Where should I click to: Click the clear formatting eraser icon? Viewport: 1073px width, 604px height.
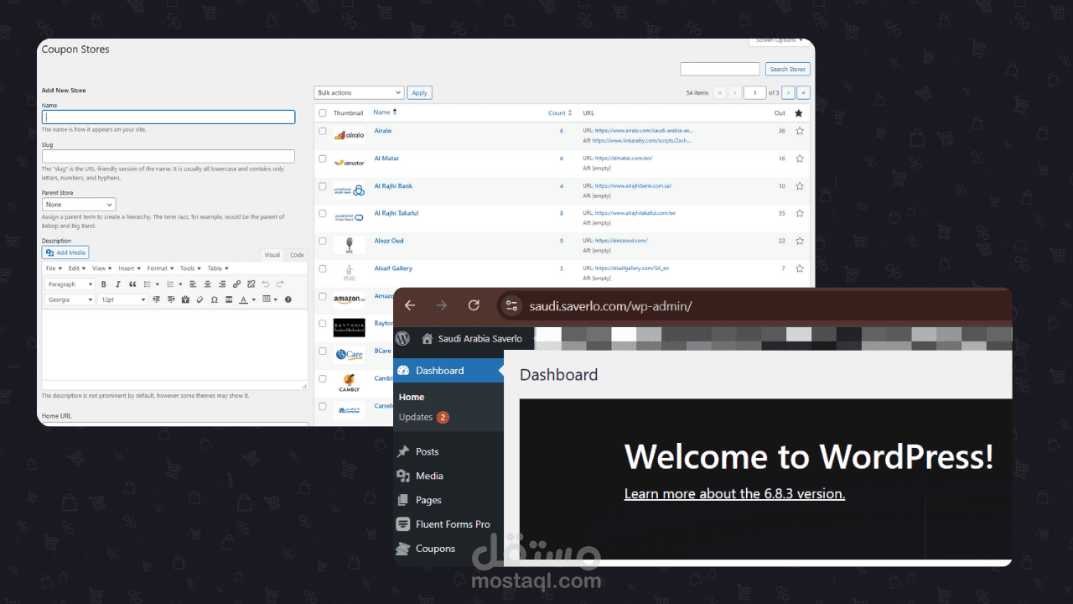(x=200, y=299)
